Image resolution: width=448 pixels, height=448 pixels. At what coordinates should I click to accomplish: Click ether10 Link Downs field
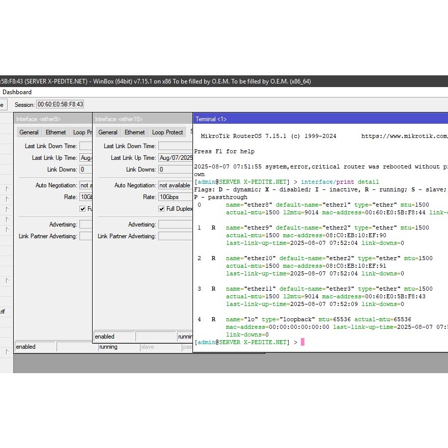coord(175,170)
